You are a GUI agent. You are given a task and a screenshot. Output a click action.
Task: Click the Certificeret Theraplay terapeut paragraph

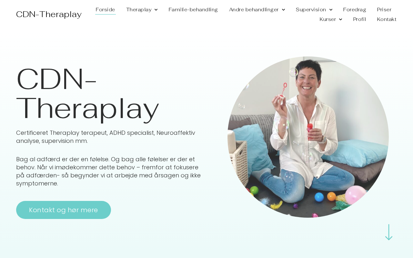click(x=106, y=137)
